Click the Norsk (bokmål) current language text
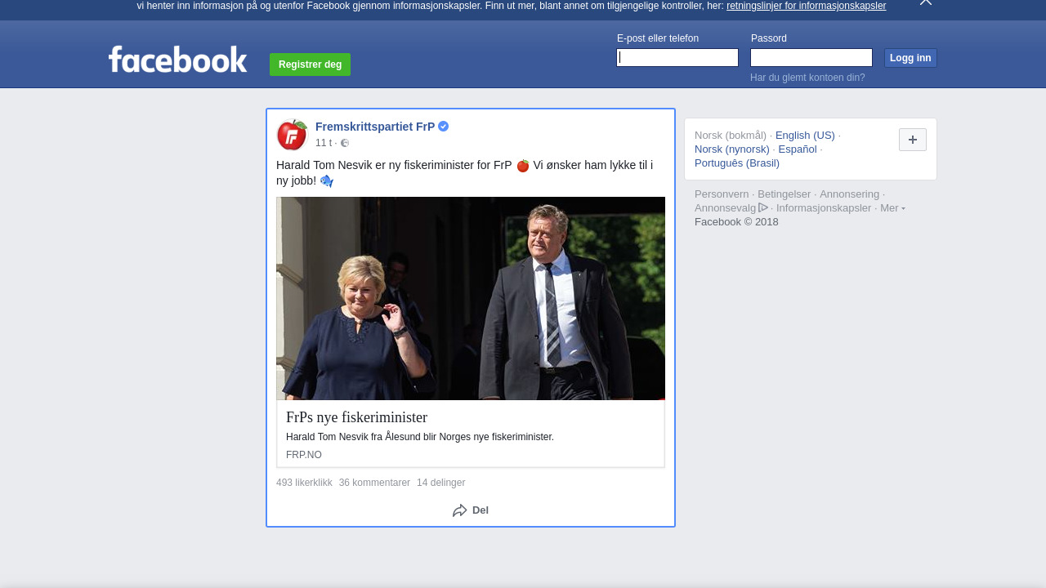This screenshot has height=588, width=1046. point(731,136)
